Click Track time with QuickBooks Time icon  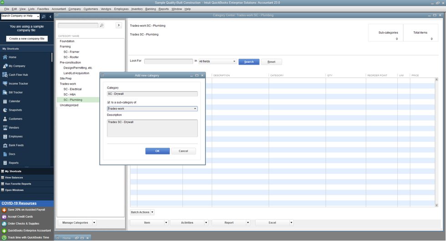(x=4, y=237)
